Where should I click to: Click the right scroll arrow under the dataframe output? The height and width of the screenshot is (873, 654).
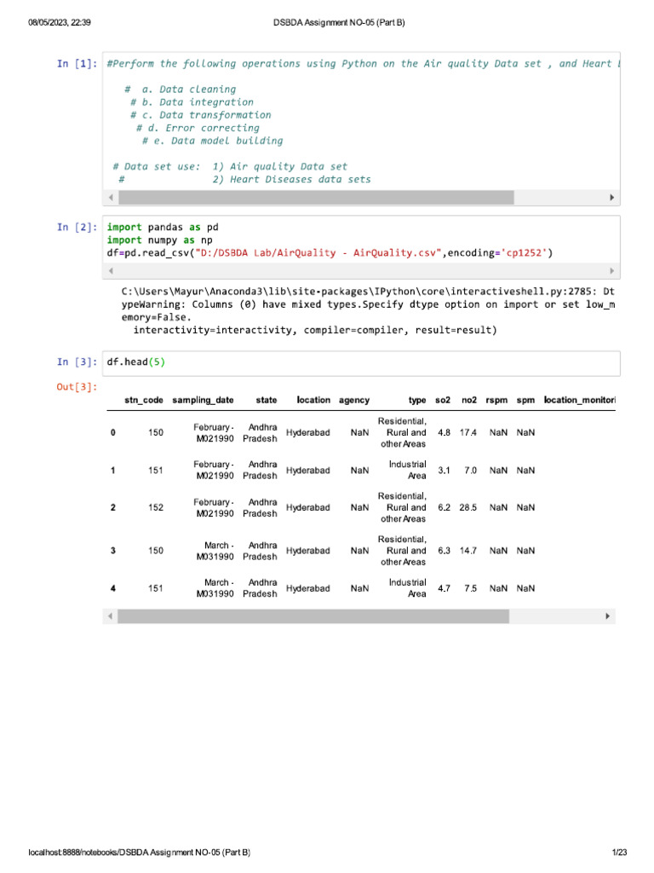tap(607, 616)
